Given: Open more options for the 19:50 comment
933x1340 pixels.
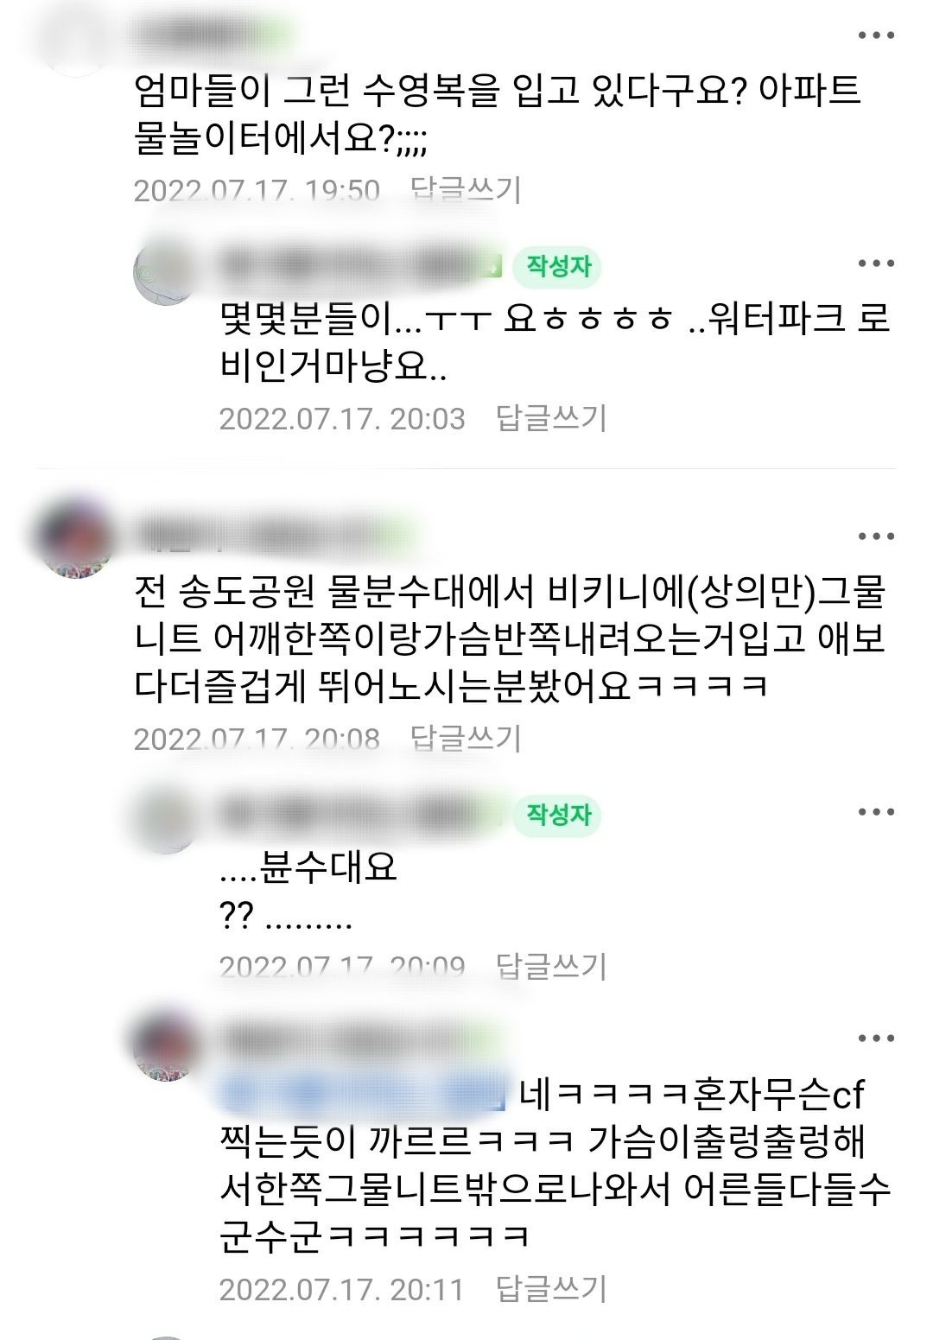Looking at the screenshot, I should (x=876, y=36).
